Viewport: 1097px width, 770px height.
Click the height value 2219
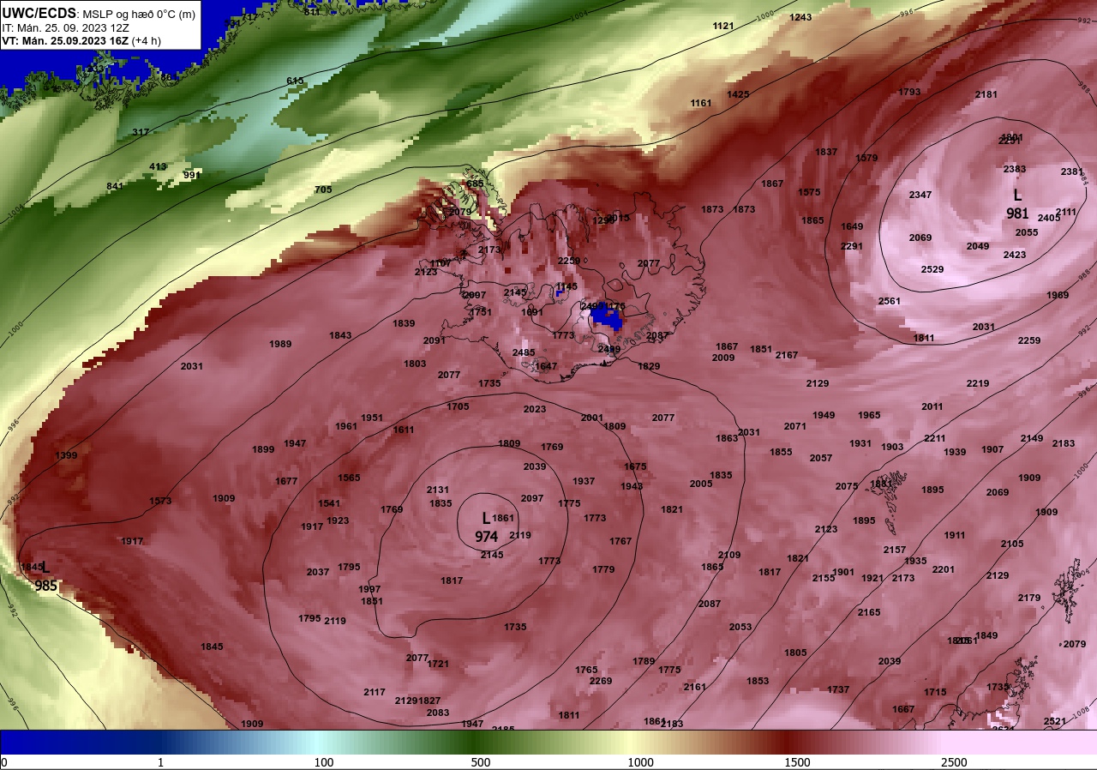(978, 383)
